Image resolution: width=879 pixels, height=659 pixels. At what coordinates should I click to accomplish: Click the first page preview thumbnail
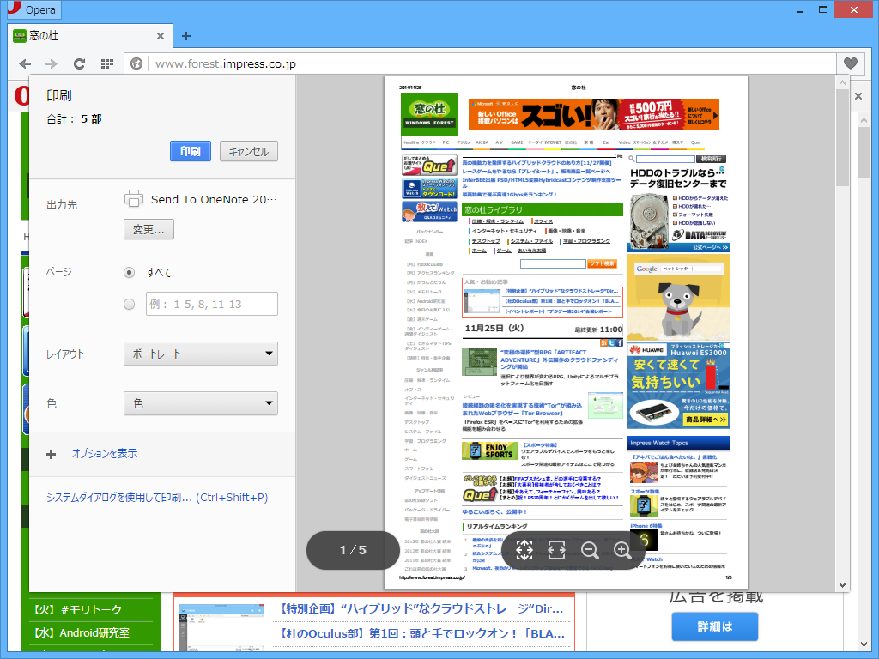tap(566, 332)
